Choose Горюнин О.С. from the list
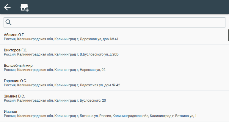Viewport: 229px width, 122px height. tap(15, 81)
